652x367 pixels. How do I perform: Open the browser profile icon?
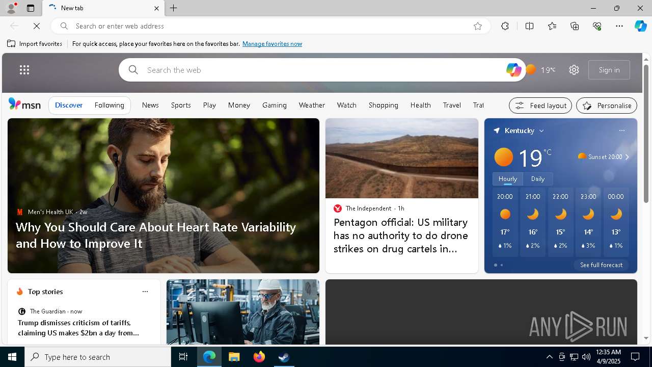click(11, 8)
